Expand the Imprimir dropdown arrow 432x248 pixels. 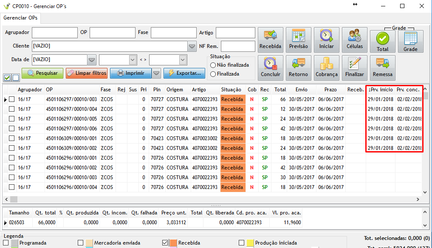point(156,73)
